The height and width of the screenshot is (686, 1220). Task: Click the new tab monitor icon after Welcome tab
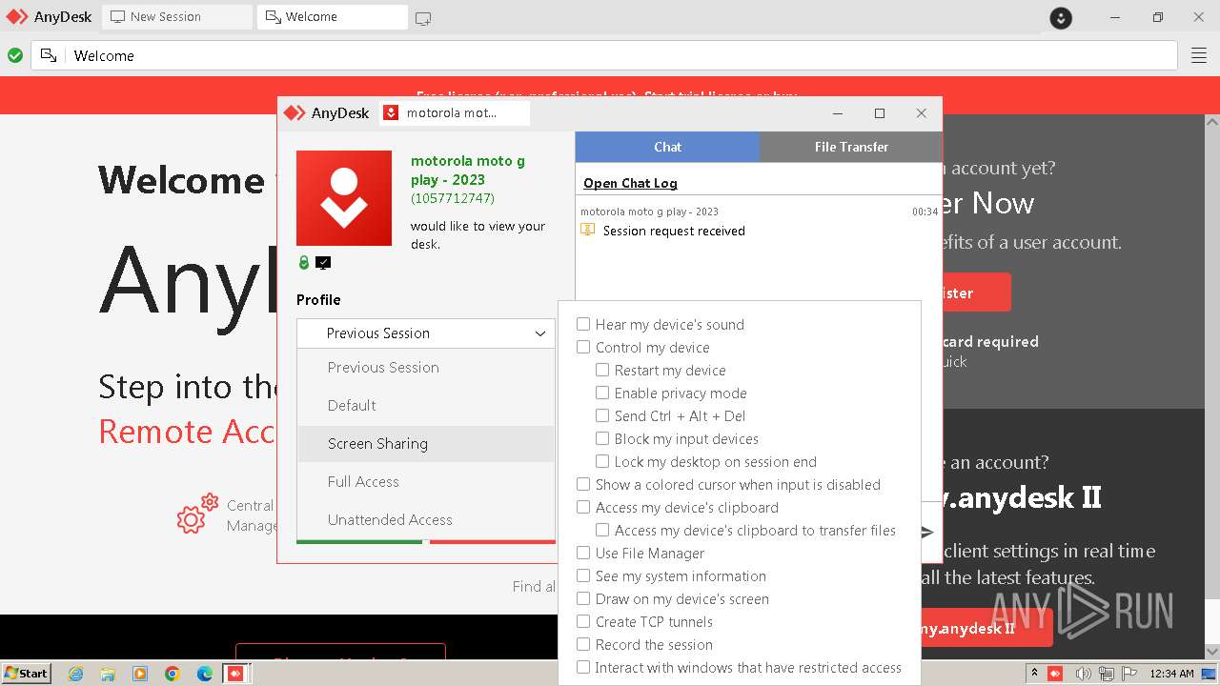423,17
